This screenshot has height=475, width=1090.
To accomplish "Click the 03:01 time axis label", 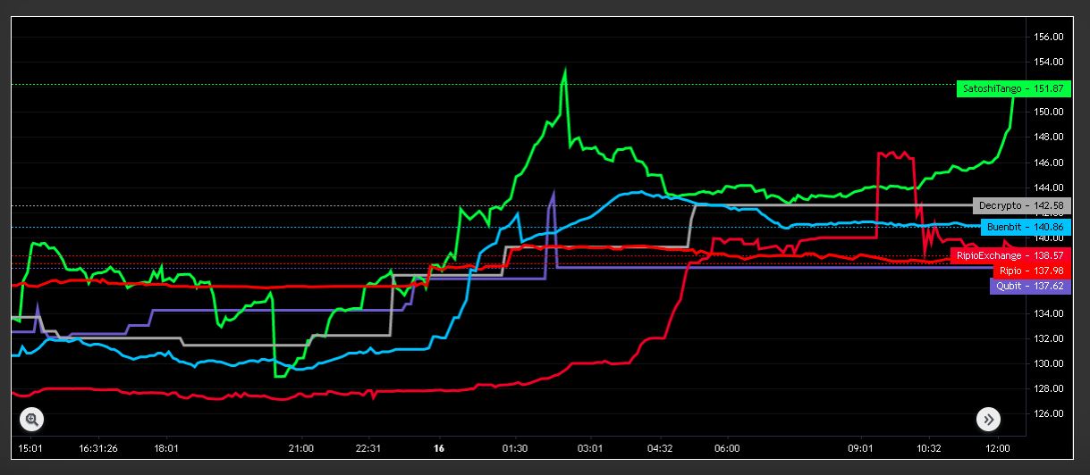I will click(x=590, y=448).
